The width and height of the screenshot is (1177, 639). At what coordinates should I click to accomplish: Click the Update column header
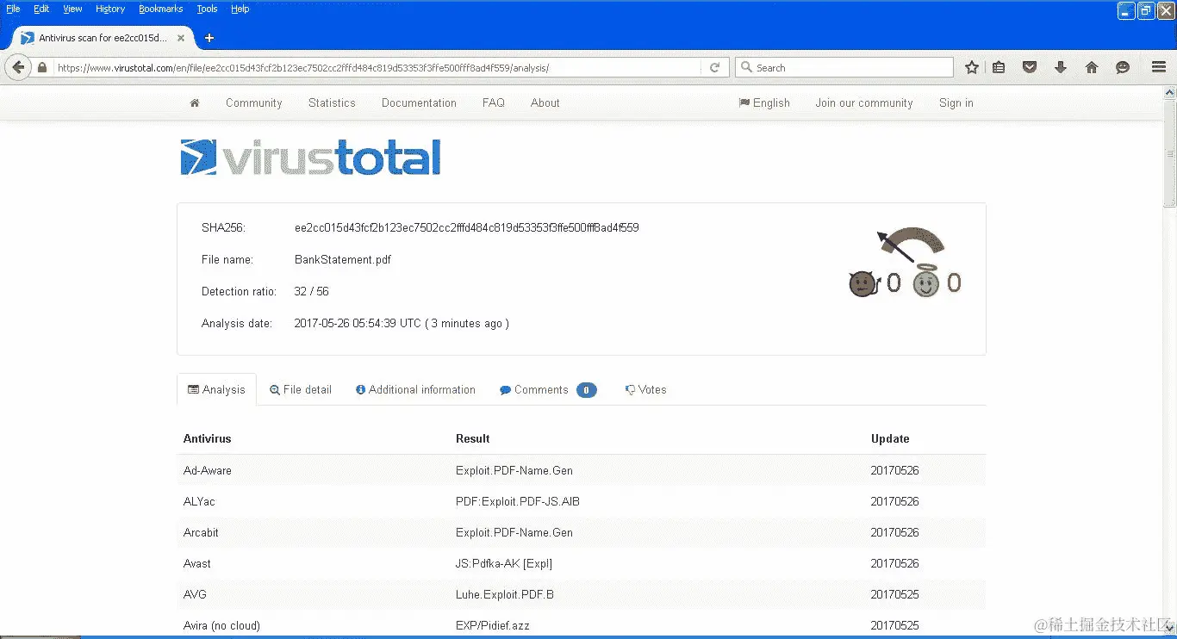pos(890,438)
